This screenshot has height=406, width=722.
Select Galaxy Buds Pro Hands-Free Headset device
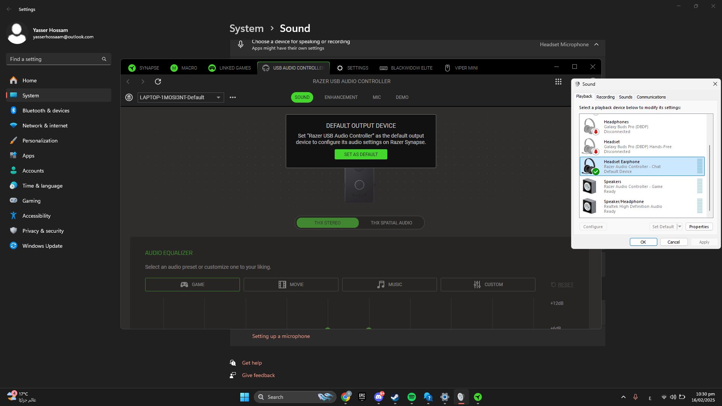[x=642, y=147]
